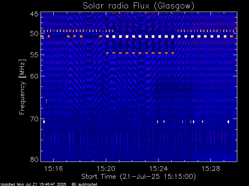This screenshot has height=186, width=249.
Task: Click the '15:24' time axis label
Action: pyautogui.click(x=158, y=169)
